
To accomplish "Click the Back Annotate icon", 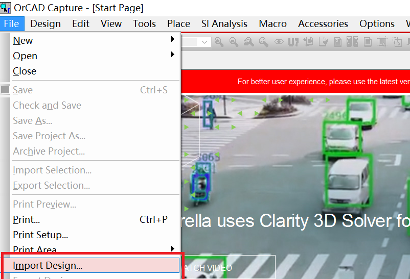I will (308, 42).
